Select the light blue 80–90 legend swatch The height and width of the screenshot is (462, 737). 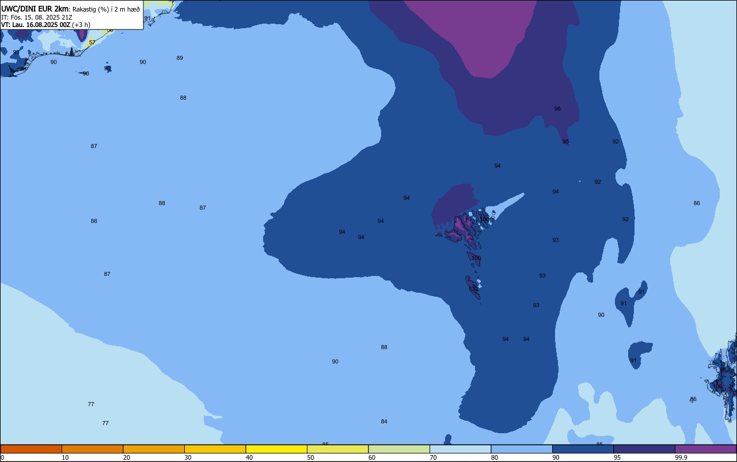click(x=522, y=449)
